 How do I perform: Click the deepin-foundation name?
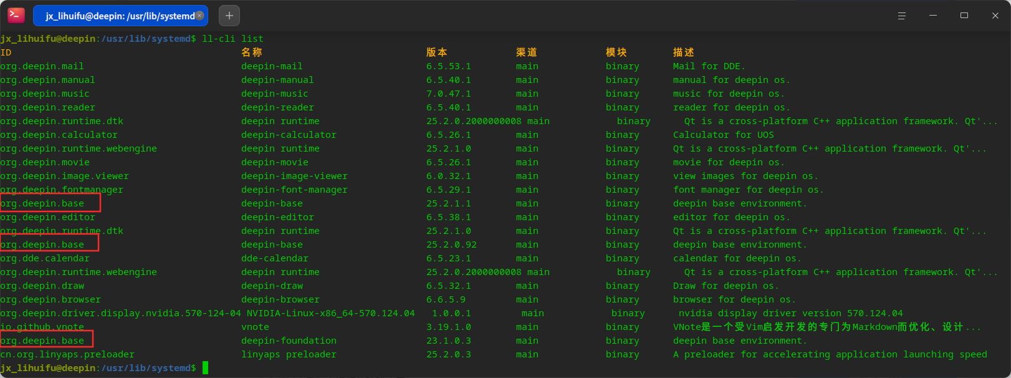289,341
